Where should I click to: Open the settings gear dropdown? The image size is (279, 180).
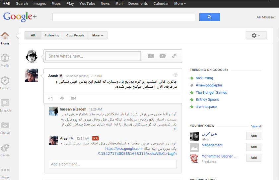coord(256,35)
